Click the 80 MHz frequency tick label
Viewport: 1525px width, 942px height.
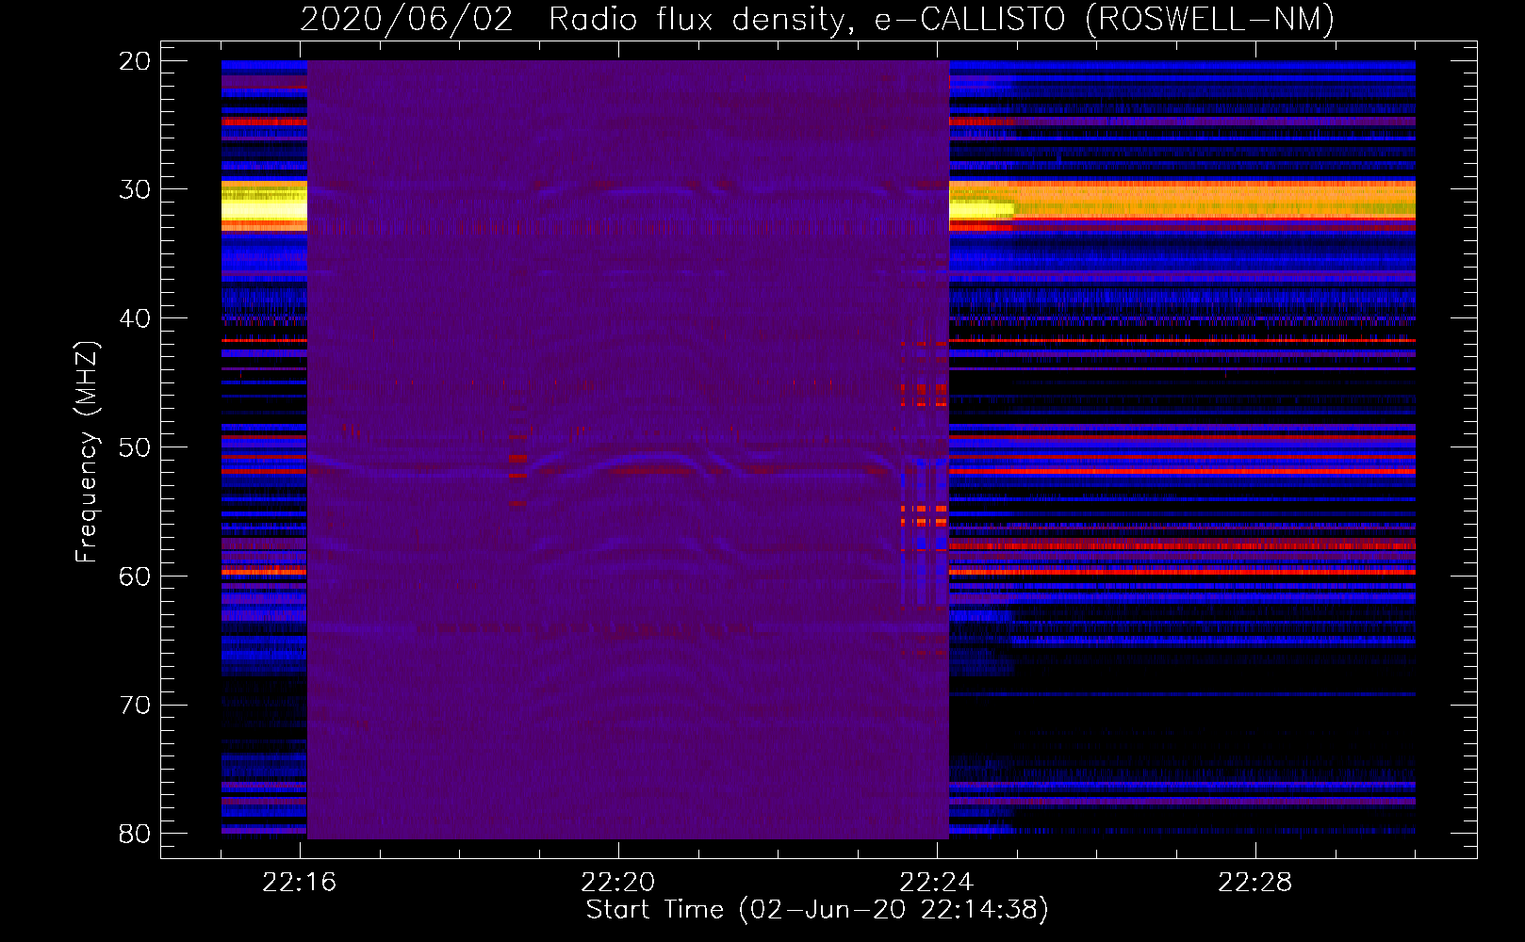135,834
